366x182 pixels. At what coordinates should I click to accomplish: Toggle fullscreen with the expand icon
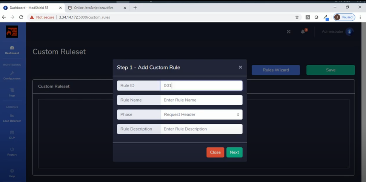tap(289, 32)
